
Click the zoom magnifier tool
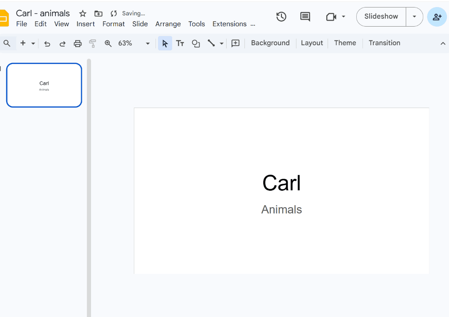click(108, 44)
